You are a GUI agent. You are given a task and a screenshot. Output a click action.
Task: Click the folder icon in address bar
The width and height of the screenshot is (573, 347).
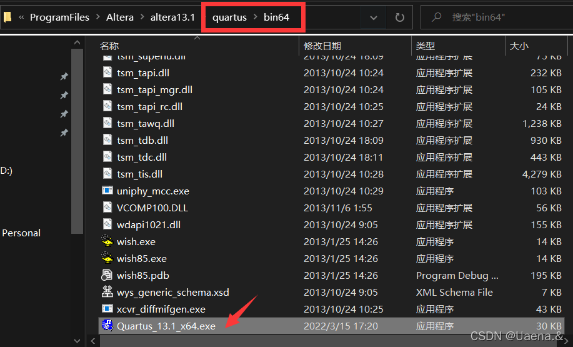(7, 17)
